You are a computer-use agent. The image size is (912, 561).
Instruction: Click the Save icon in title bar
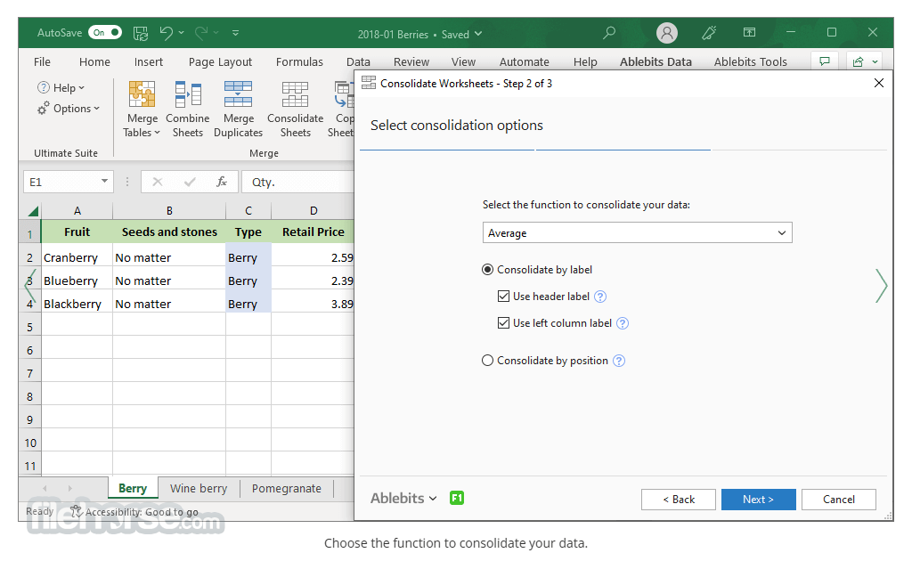[x=141, y=33]
